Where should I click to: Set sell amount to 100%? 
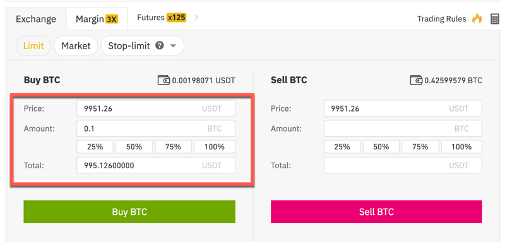[461, 147]
